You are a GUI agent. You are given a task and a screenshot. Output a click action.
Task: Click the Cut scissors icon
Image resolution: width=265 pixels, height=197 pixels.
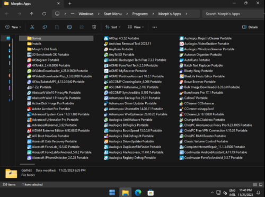pos(32,27)
